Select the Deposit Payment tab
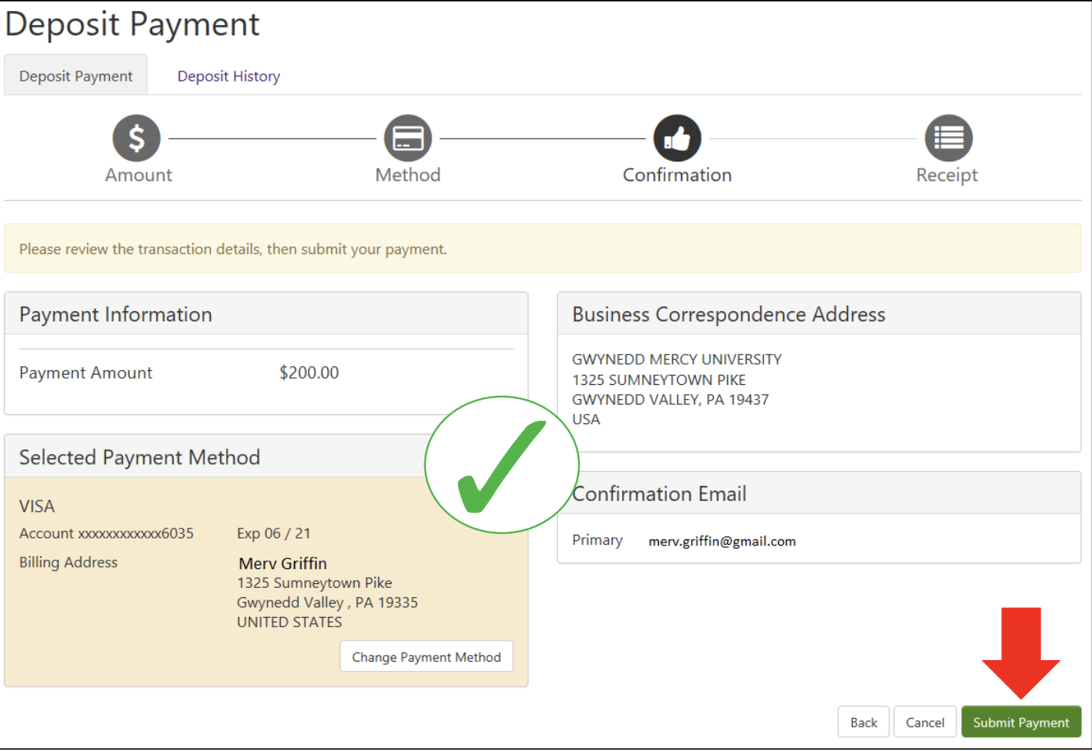 pos(76,76)
